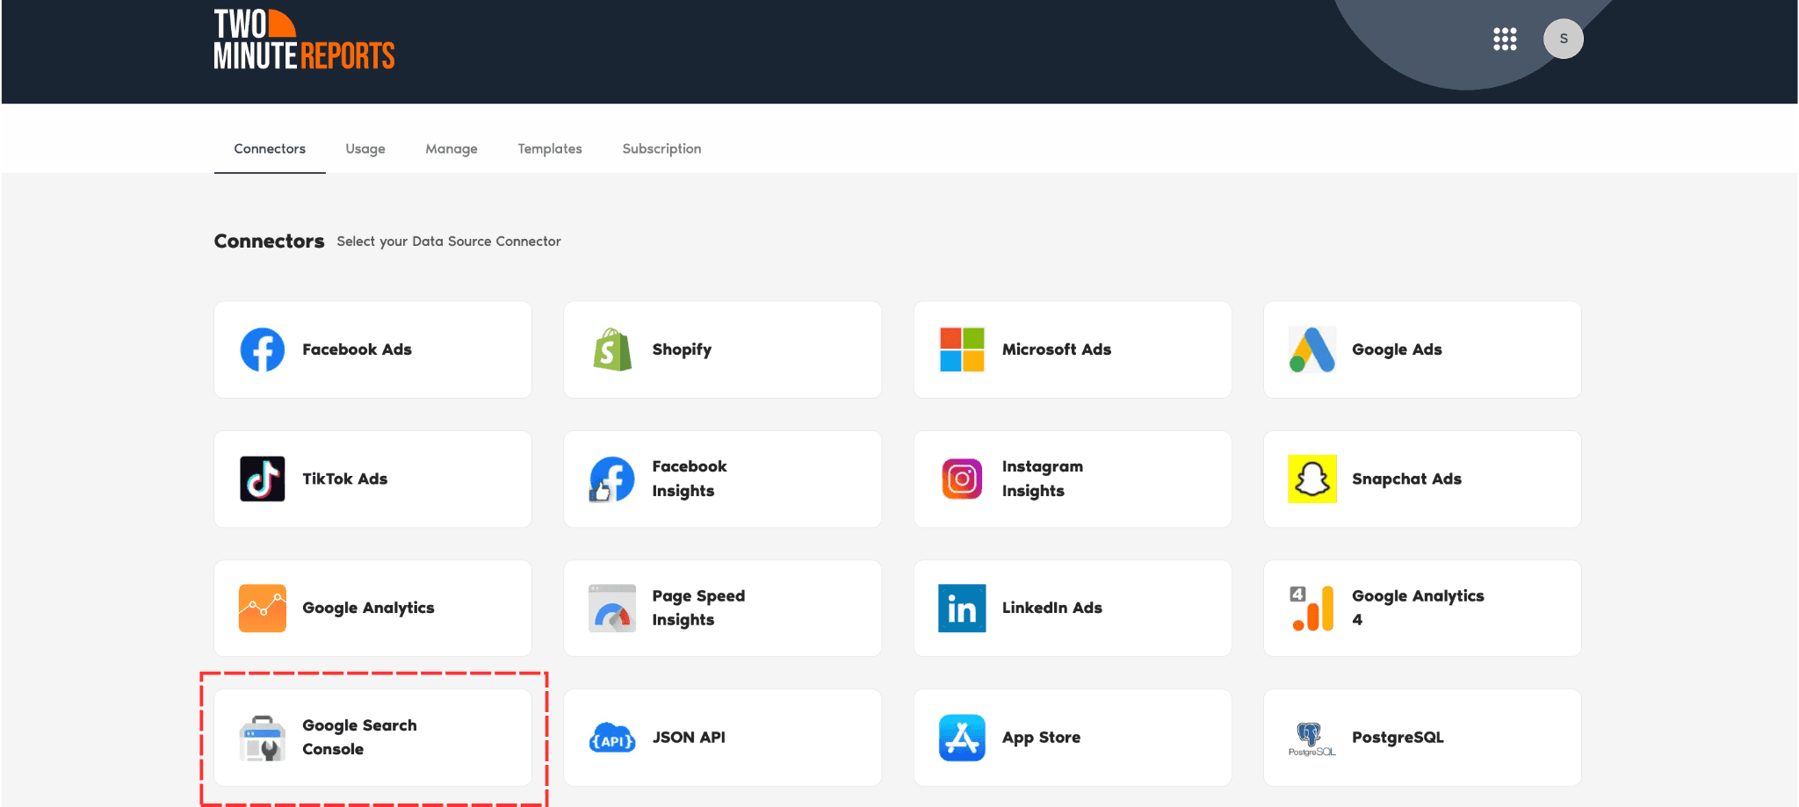Open the apps grid menu icon
The height and width of the screenshot is (807, 1799).
tap(1505, 39)
